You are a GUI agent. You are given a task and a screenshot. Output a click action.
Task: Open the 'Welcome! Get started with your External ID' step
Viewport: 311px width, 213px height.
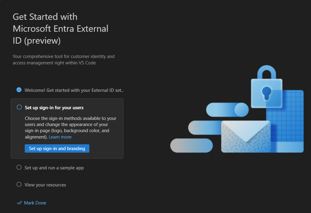pos(74,90)
